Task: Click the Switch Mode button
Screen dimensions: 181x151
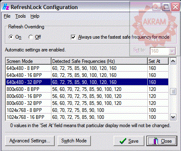Action: click(74, 141)
